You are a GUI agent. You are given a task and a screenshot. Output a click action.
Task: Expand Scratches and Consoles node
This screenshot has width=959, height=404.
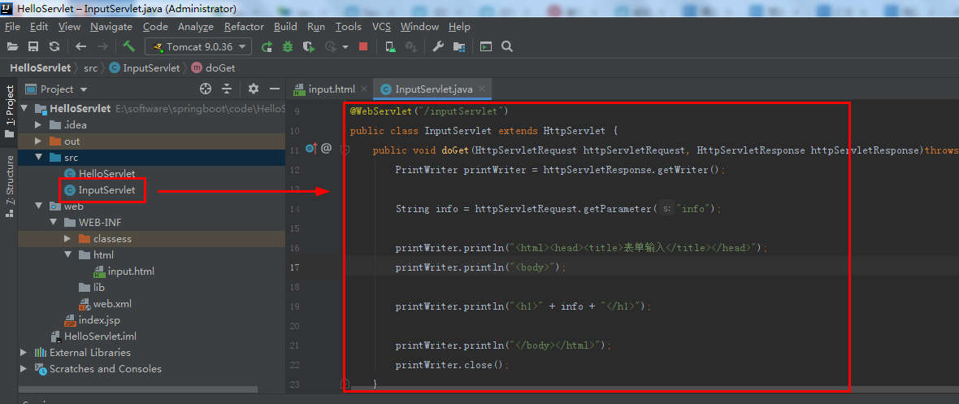(x=24, y=368)
